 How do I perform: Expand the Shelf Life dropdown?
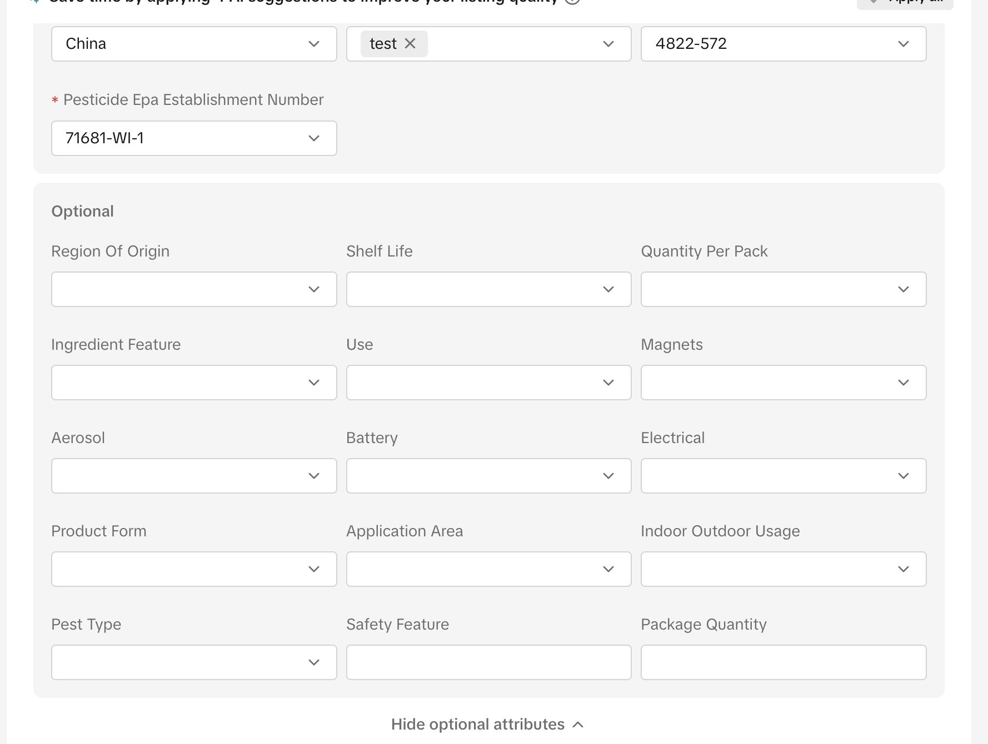pos(488,289)
